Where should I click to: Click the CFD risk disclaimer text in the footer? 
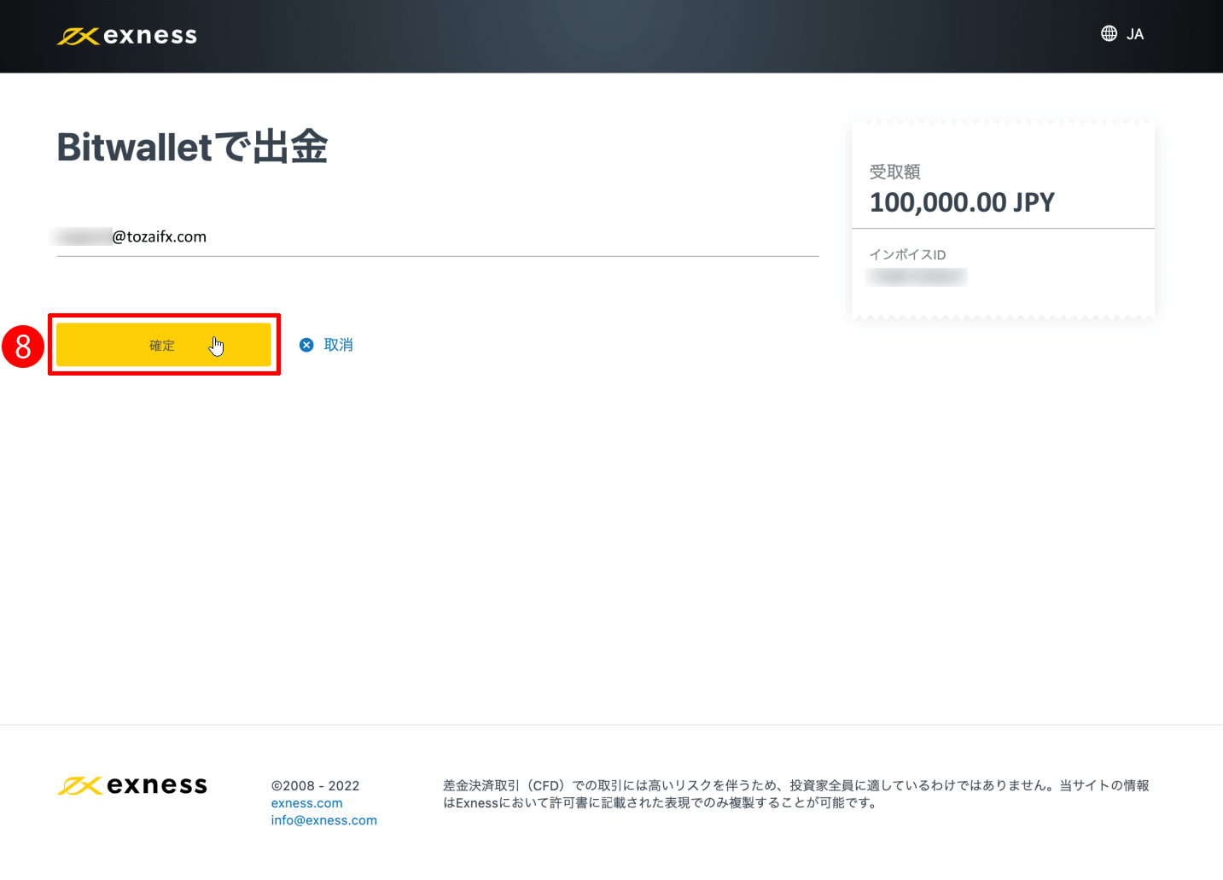pyautogui.click(x=795, y=794)
